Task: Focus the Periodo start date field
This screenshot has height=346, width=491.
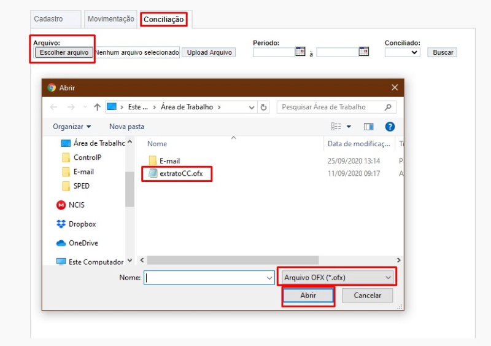Action: pyautogui.click(x=274, y=52)
